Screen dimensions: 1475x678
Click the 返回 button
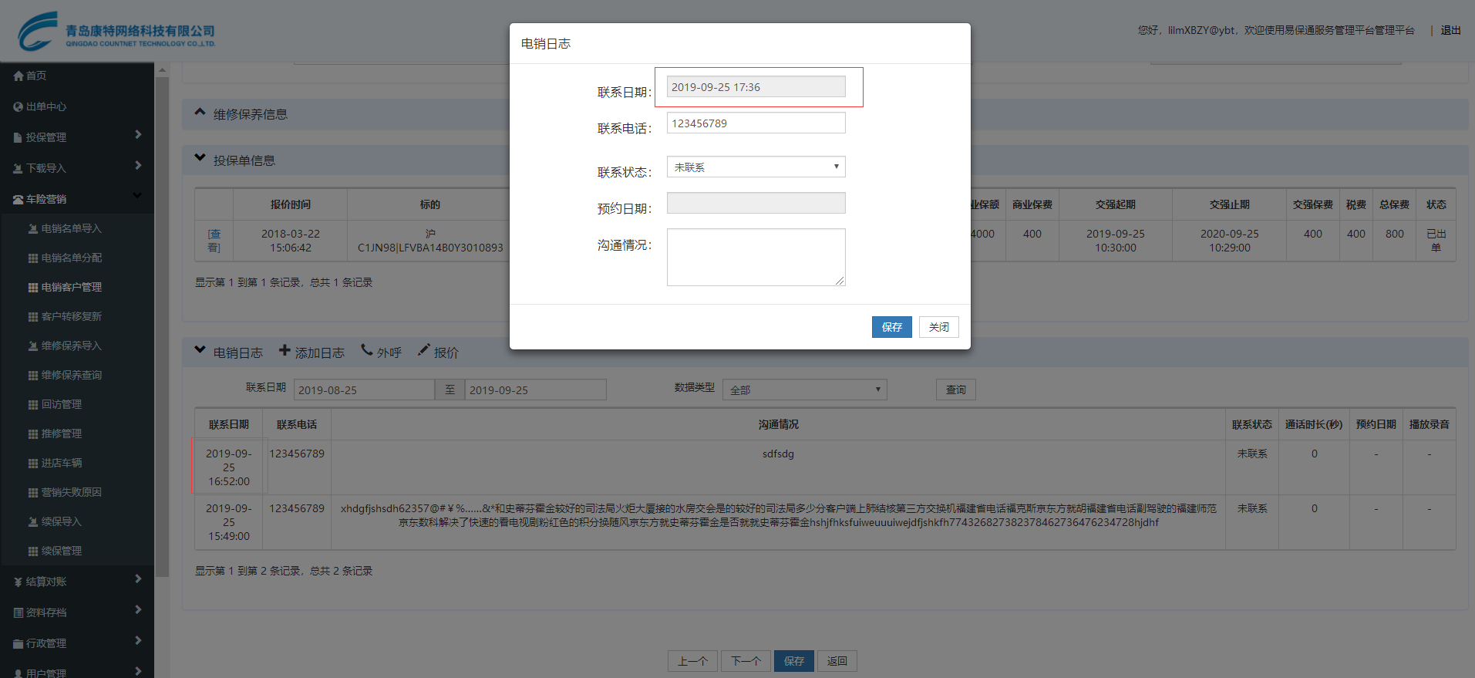(x=837, y=661)
